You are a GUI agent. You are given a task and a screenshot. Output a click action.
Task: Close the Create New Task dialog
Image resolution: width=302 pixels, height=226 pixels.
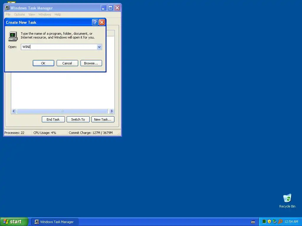pyautogui.click(x=102, y=22)
